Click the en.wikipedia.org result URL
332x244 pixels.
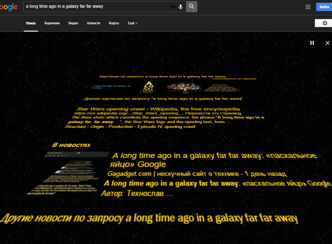click(x=129, y=113)
